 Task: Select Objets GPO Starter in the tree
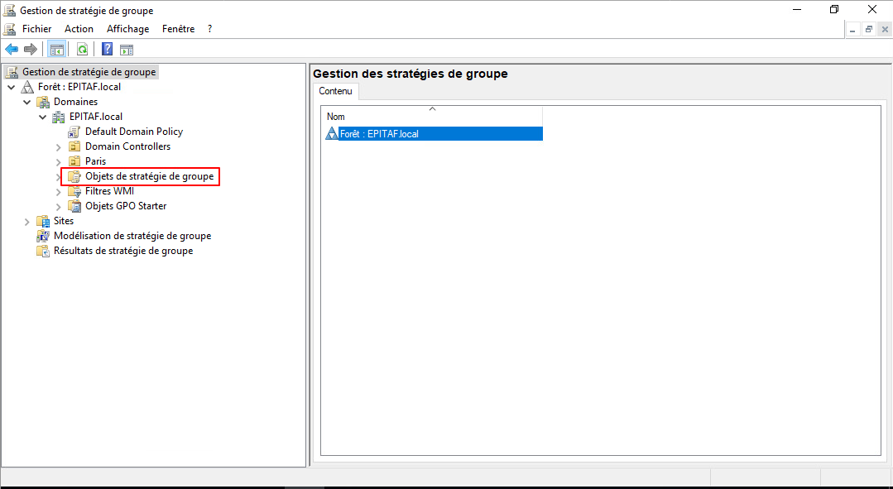(x=125, y=206)
